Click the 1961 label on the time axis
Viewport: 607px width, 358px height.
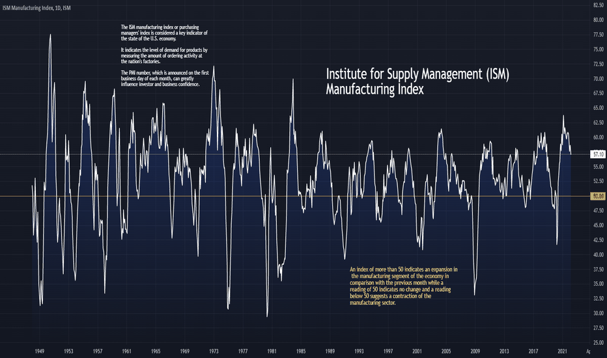(x=126, y=351)
